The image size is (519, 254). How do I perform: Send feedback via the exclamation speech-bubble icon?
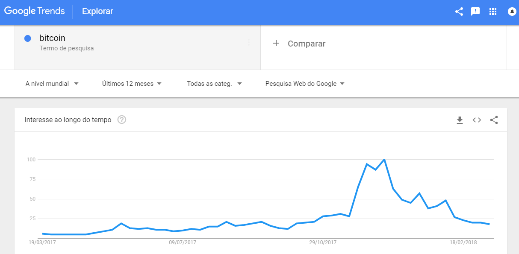(475, 12)
